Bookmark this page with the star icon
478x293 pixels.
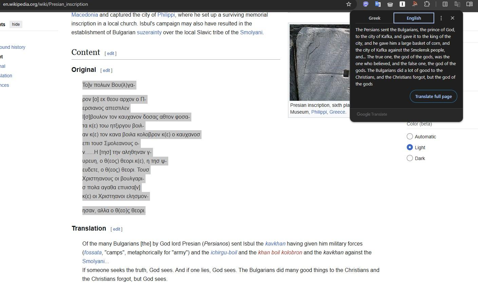point(348,4)
